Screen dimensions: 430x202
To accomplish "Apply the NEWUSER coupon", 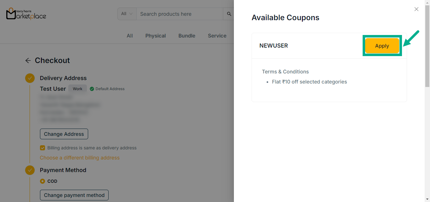I will click(x=382, y=46).
